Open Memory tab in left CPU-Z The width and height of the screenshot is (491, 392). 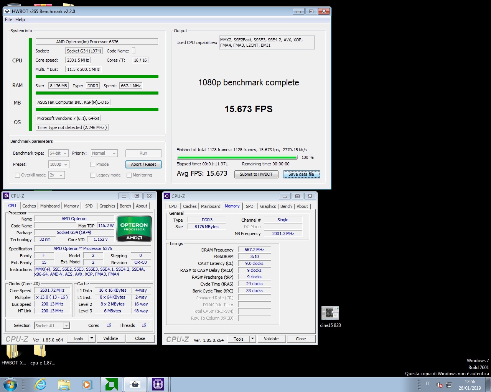pos(71,206)
